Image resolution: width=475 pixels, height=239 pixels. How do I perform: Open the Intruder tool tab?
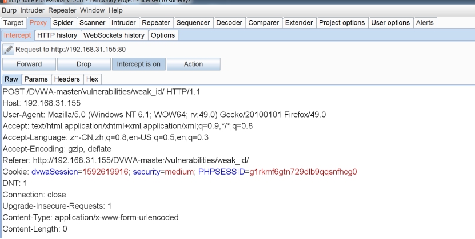point(123,23)
